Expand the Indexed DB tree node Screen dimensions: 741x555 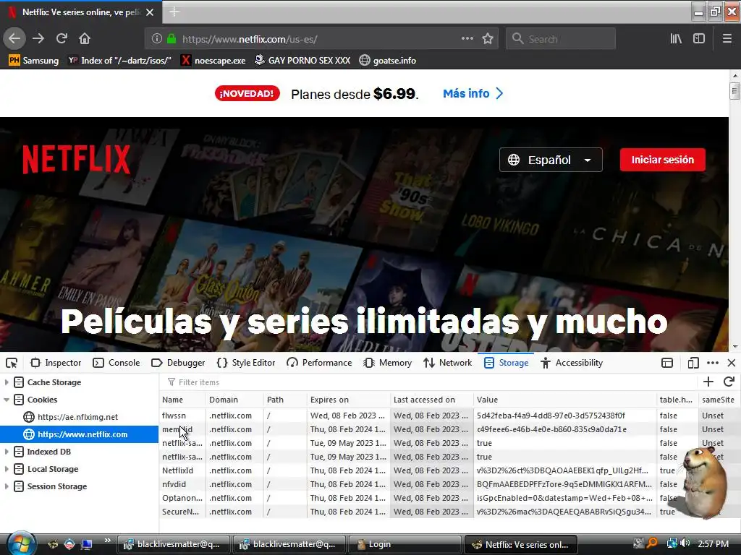(6, 452)
